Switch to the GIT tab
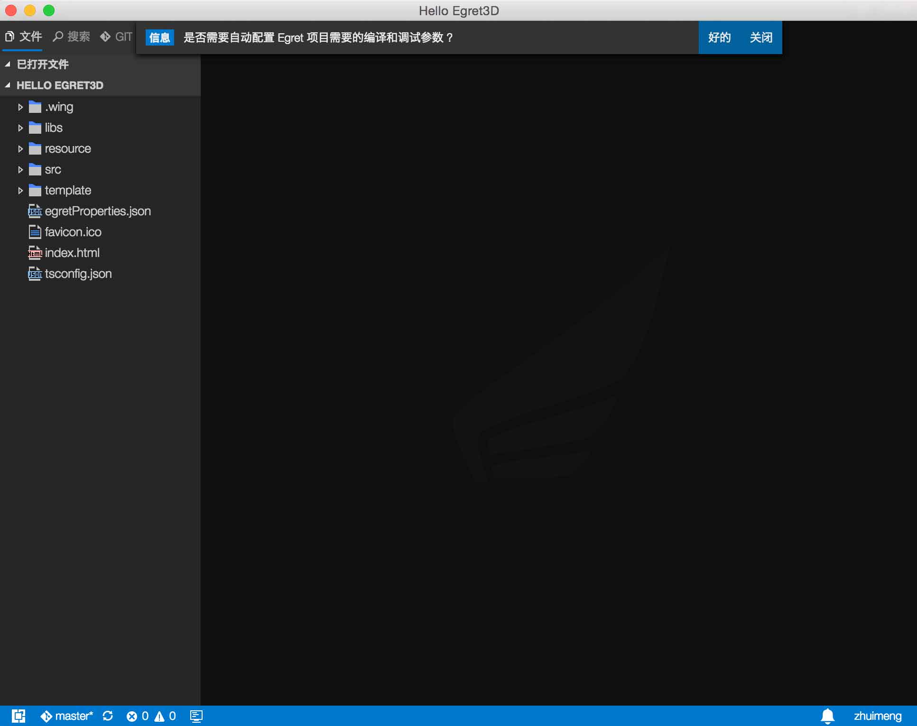The width and height of the screenshot is (917, 726). [116, 37]
